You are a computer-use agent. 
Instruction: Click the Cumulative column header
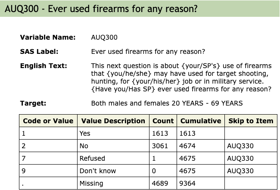pyautogui.click(x=201, y=121)
